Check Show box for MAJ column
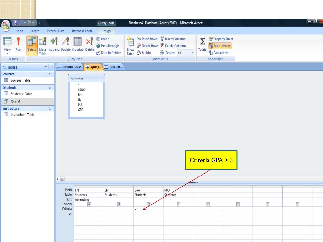 179,204
